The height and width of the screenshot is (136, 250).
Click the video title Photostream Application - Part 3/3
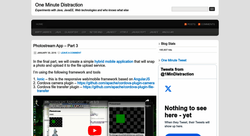[72, 102]
